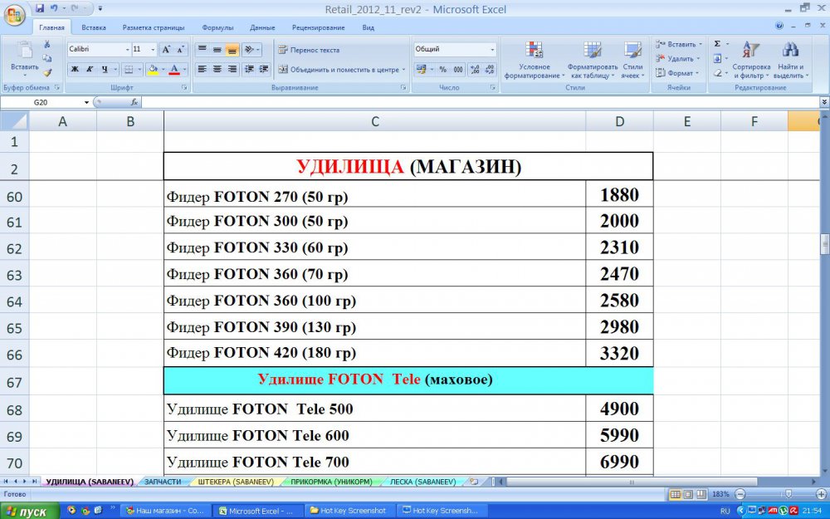Open Условное форматирование menu

[x=534, y=60]
